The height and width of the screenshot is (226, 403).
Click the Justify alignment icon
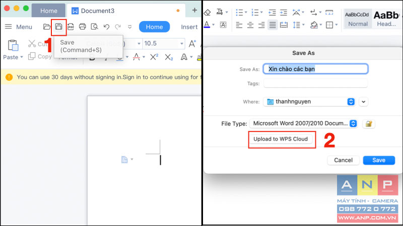coord(273,25)
